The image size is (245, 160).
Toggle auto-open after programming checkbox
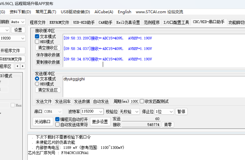tap(57, 119)
